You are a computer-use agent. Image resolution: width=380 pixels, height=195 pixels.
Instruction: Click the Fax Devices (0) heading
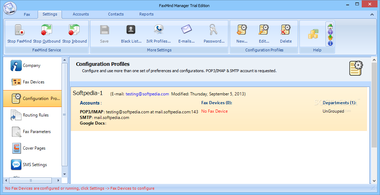coord(217,103)
